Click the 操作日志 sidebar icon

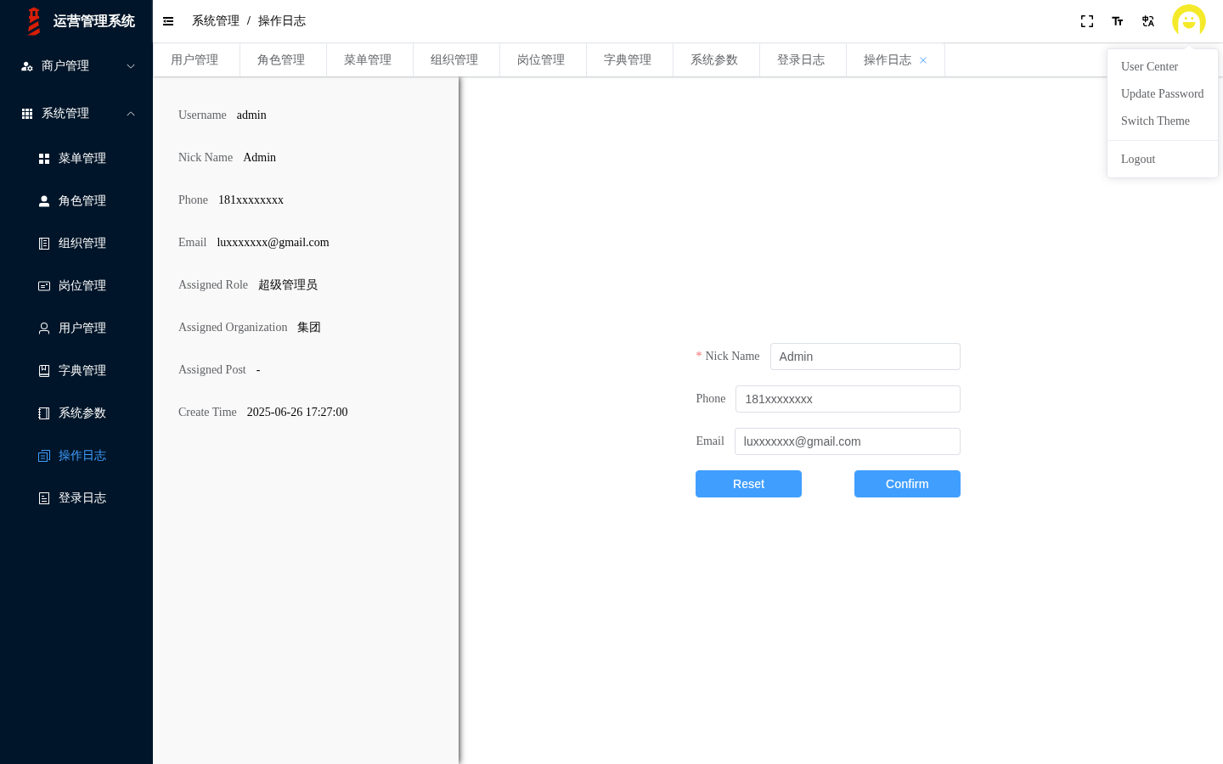44,456
